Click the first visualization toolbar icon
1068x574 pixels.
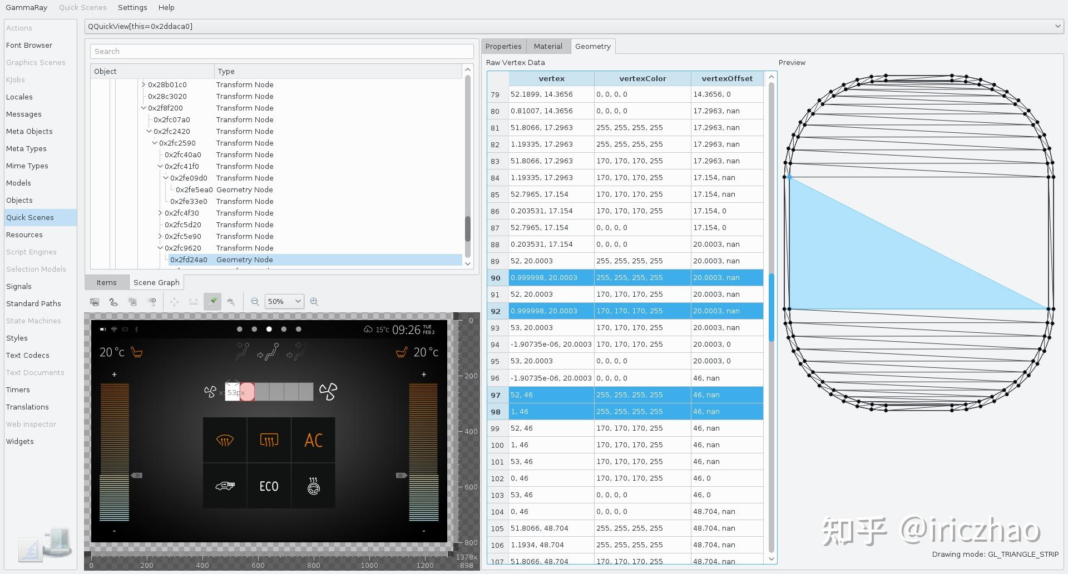[x=95, y=302]
